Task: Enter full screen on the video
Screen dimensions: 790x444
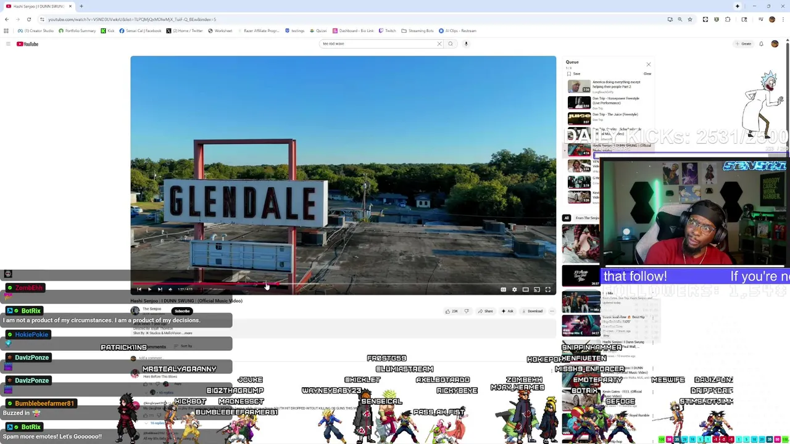Action: point(547,289)
